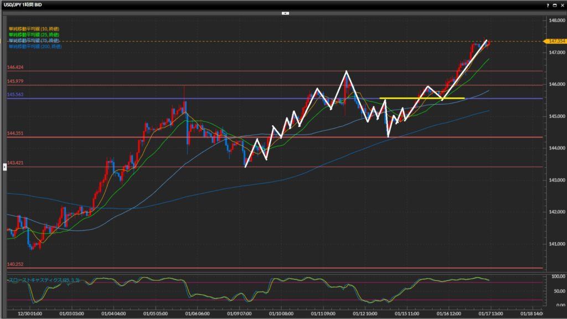This screenshot has width=567, height=319.
Task: Select the 143.421 horizontal line label
Action: pos(15,163)
